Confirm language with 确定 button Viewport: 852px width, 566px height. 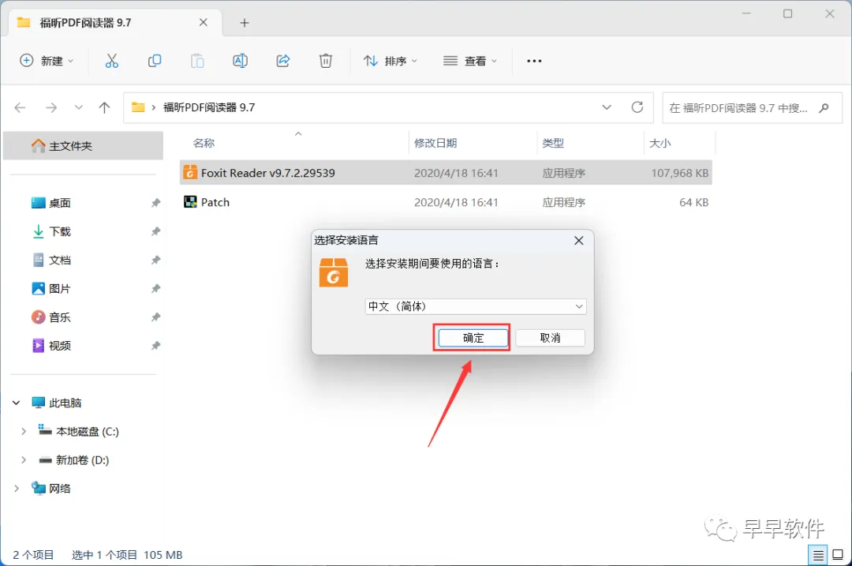[x=473, y=338]
